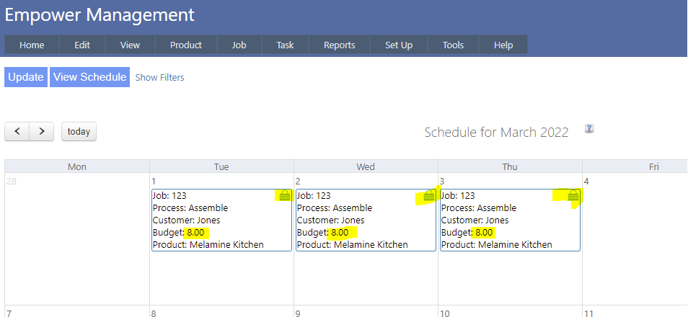This screenshot has height=317, width=688.
Task: Select Job 123 card on Tuesday March 1
Action: pyautogui.click(x=216, y=220)
